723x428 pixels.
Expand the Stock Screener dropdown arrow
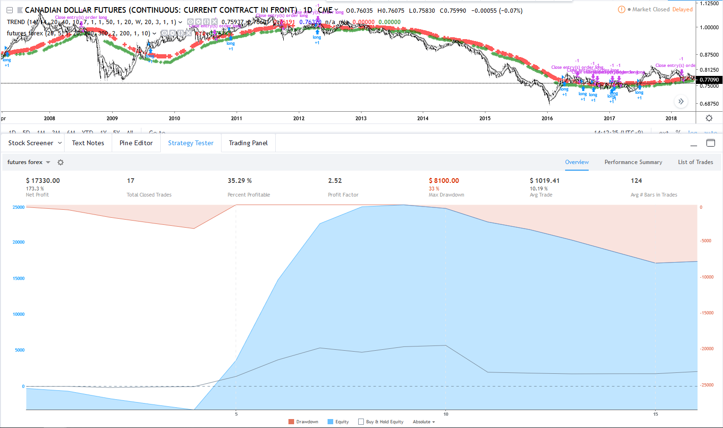pos(60,143)
